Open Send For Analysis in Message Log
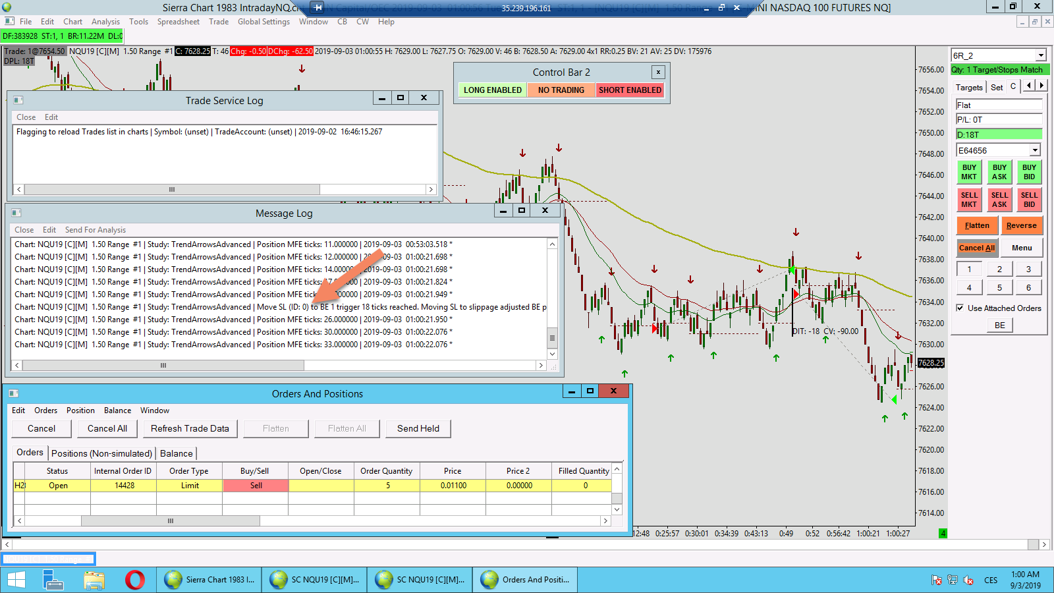 95,230
